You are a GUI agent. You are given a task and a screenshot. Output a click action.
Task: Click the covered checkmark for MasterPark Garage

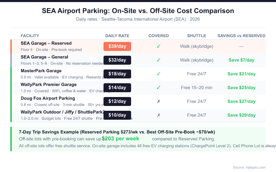159,74
